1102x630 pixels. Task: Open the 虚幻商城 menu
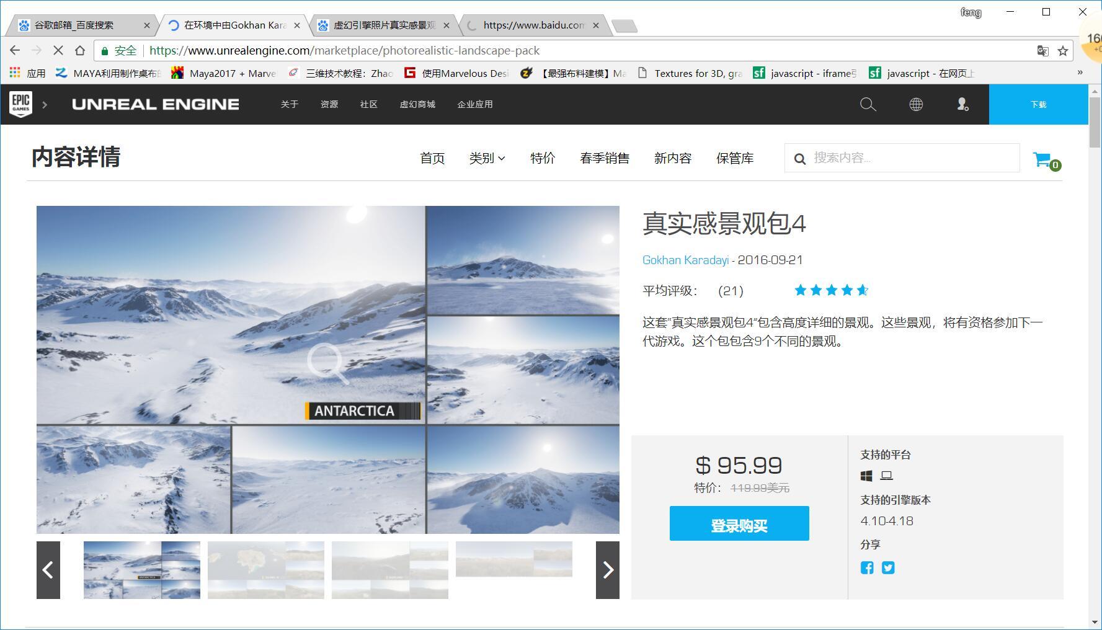tap(417, 104)
